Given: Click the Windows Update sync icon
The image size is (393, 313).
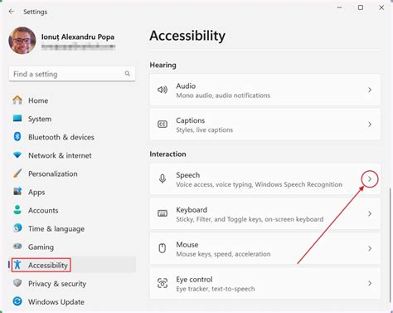Looking at the screenshot, I should (17, 301).
